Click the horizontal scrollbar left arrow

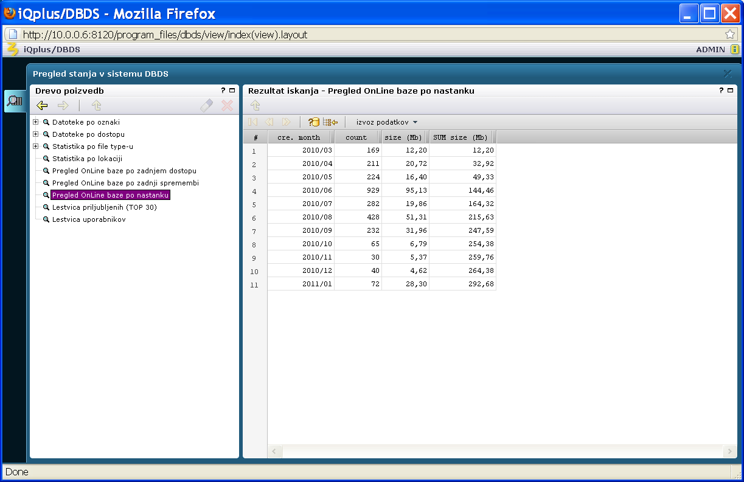(274, 451)
